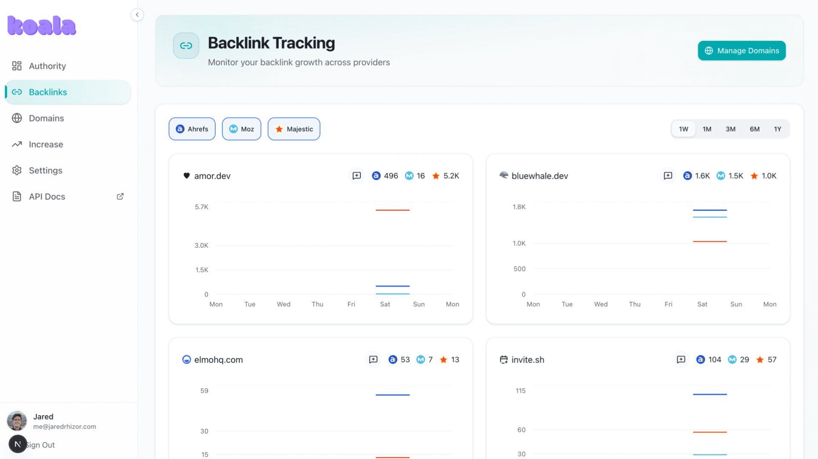Click the annotation icon on the invite.sh card
The height and width of the screenshot is (459, 818).
click(682, 359)
